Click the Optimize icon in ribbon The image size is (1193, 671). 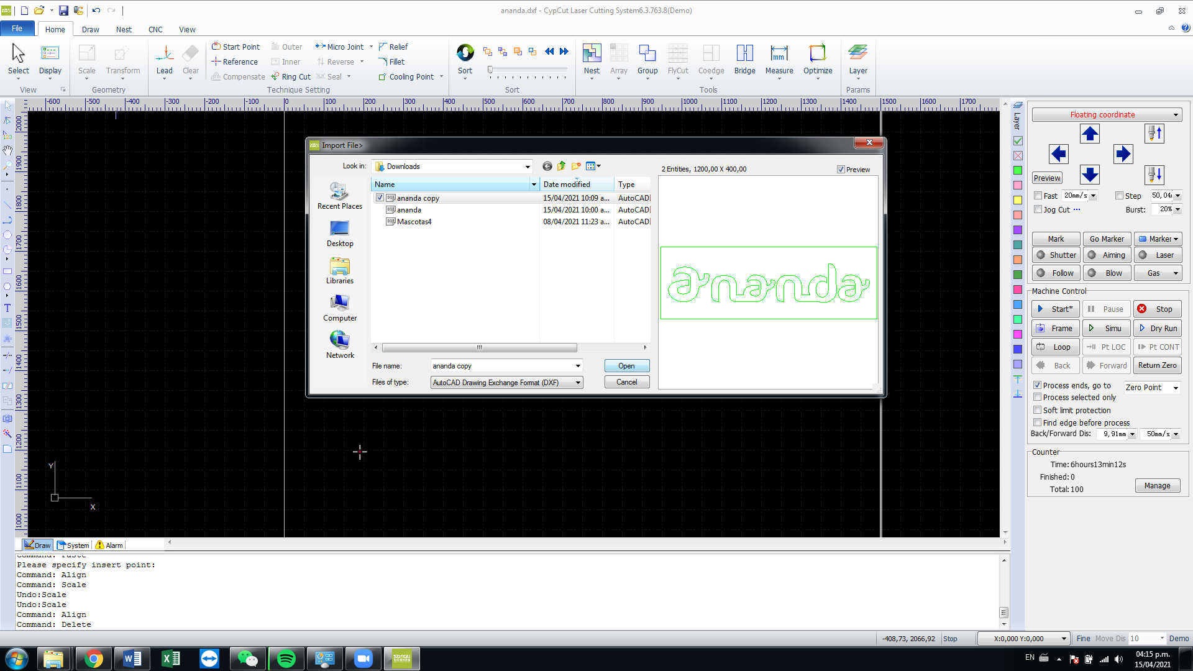tap(817, 53)
